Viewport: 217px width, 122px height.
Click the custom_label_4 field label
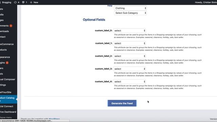(x=103, y=81)
